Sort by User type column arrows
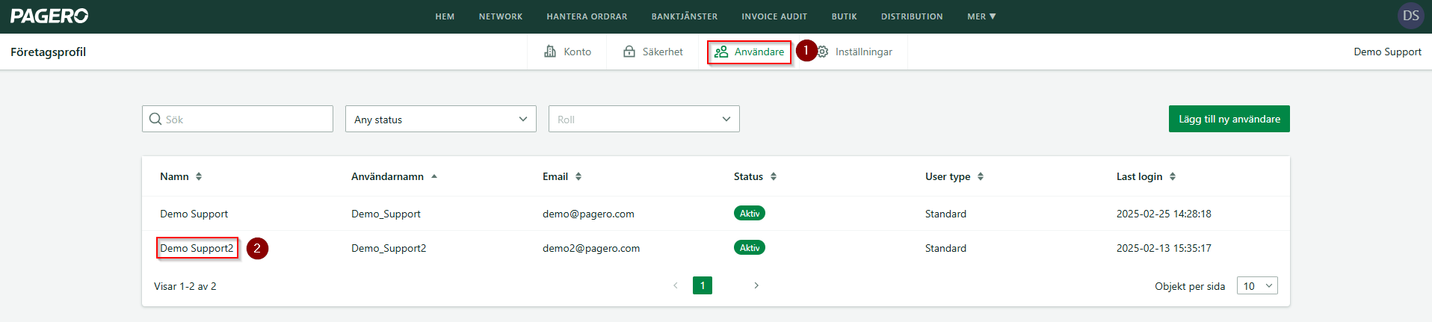1432x322 pixels. click(981, 176)
